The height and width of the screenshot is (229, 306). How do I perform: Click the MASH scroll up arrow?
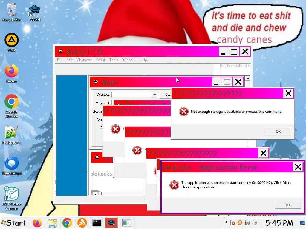tap(247, 78)
